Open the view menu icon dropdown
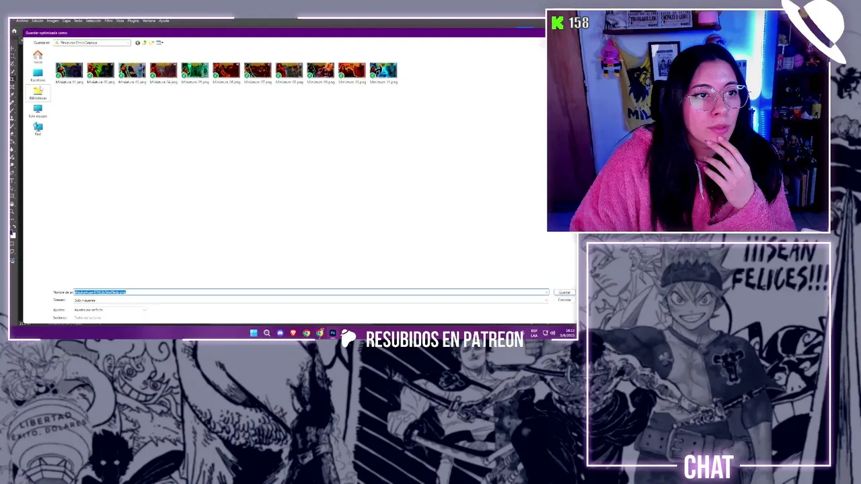The image size is (861, 484). (x=159, y=42)
